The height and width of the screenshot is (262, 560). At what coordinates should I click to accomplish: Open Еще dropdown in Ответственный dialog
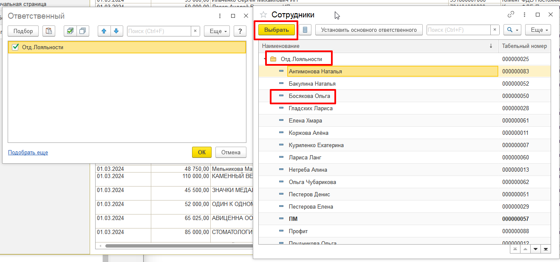point(217,31)
